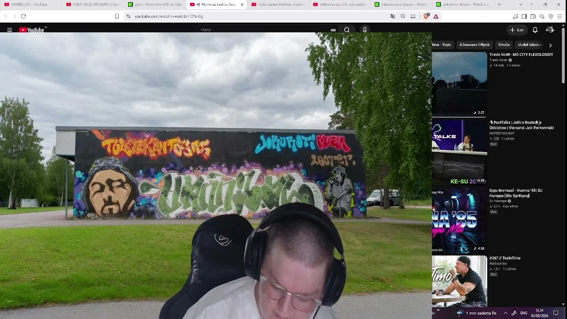Switch to the KUKA TULEE VASTAAN tab
The image size is (567, 319).
coord(93,4)
